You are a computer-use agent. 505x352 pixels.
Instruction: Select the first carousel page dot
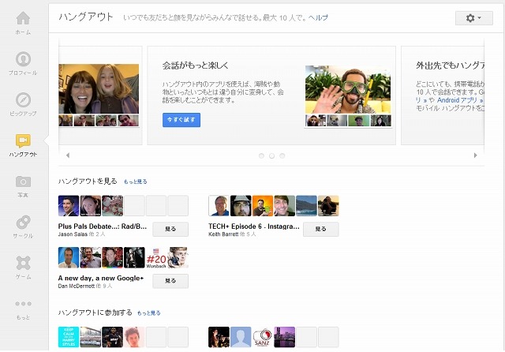pos(261,155)
